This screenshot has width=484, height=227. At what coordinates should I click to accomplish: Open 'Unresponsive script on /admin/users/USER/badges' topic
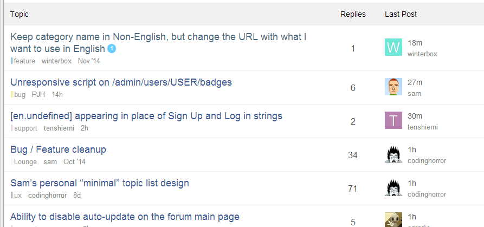tap(121, 82)
